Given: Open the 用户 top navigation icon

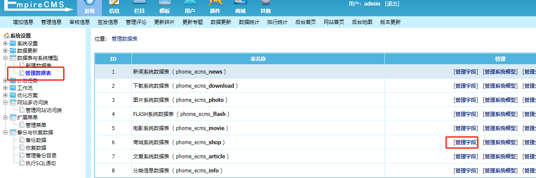Looking at the screenshot, I should [x=190, y=7].
